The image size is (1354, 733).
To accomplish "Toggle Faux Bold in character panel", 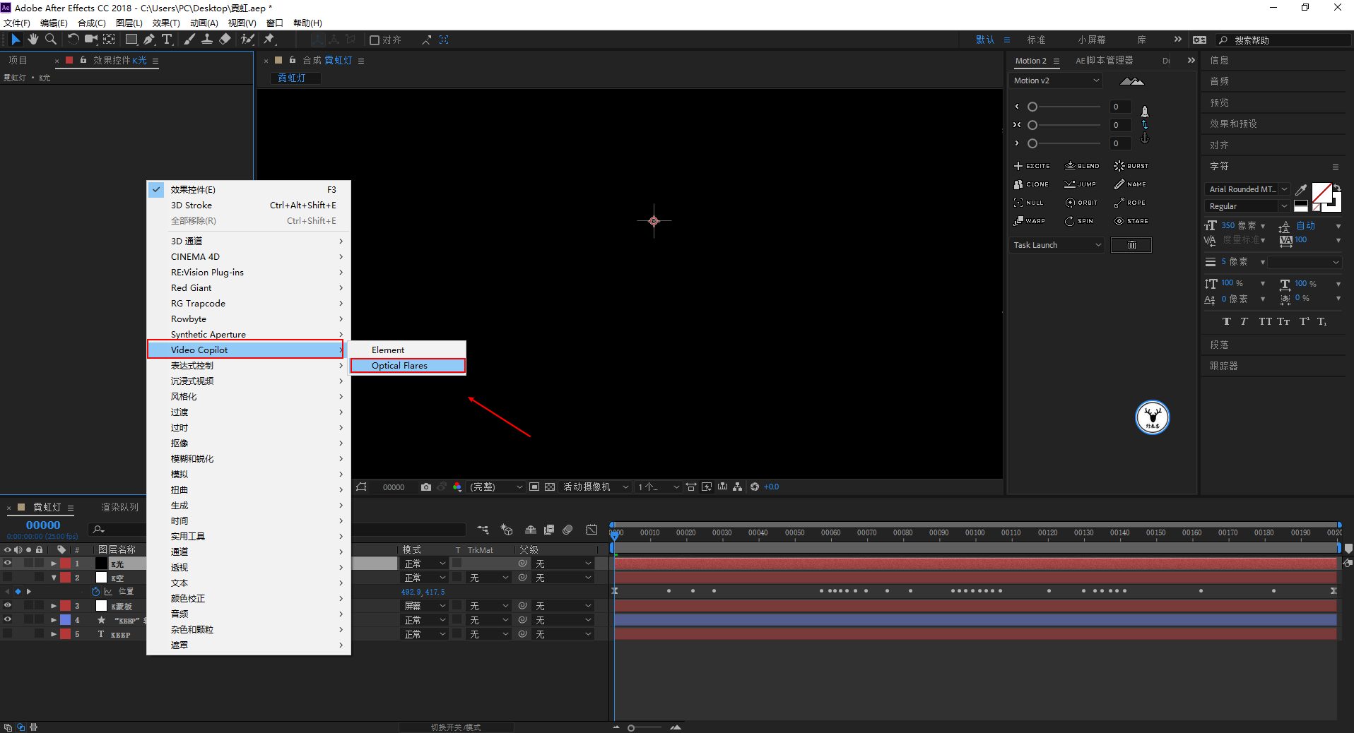I will click(x=1227, y=321).
